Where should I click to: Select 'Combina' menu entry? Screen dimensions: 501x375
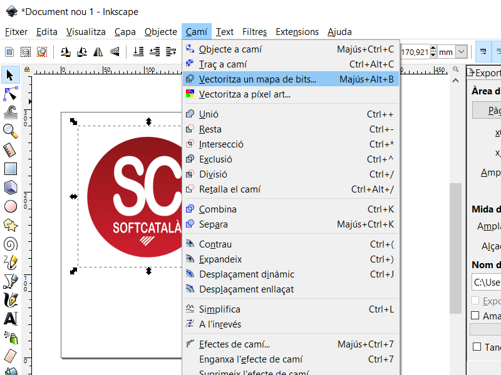pos(291,209)
